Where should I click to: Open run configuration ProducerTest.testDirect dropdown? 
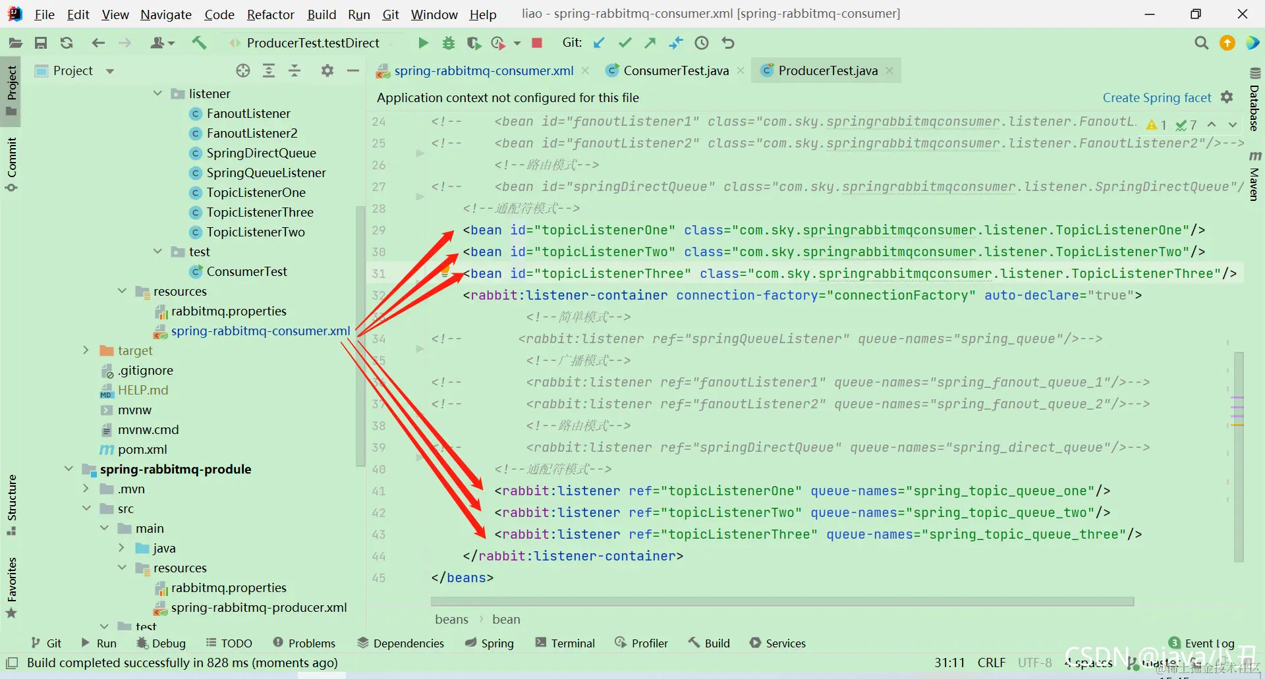click(313, 43)
